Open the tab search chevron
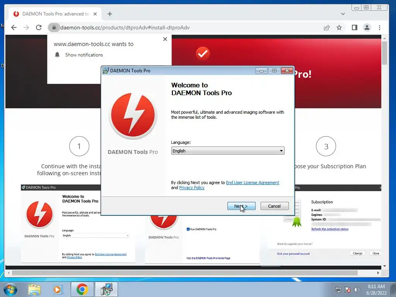 click(x=343, y=14)
